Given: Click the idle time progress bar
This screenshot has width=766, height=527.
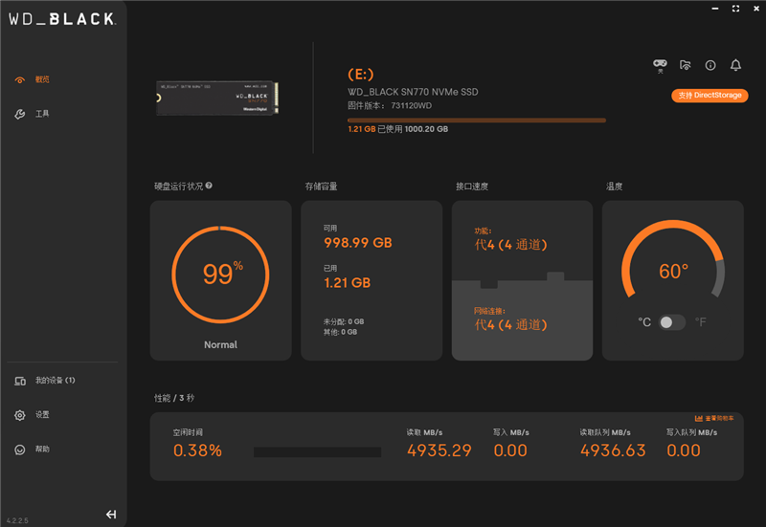Looking at the screenshot, I should [317, 452].
